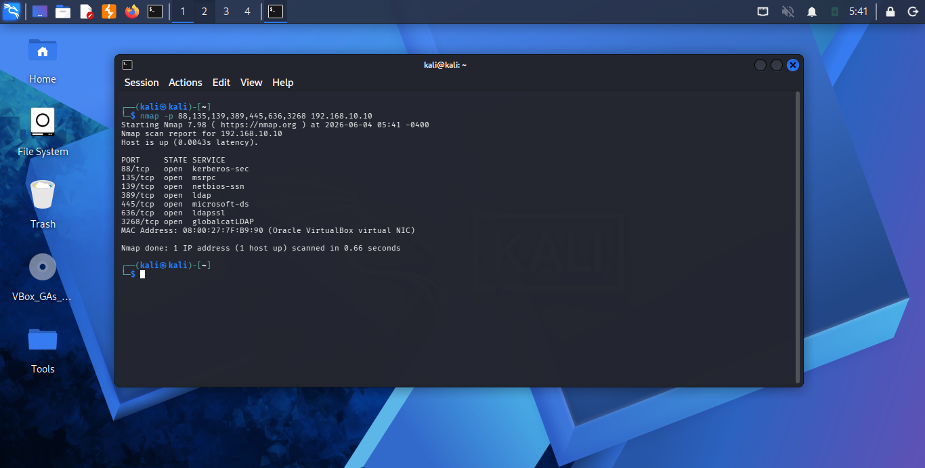This screenshot has width=925, height=468.
Task: Click the PORT STATE SERVICE header
Action: 173,160
